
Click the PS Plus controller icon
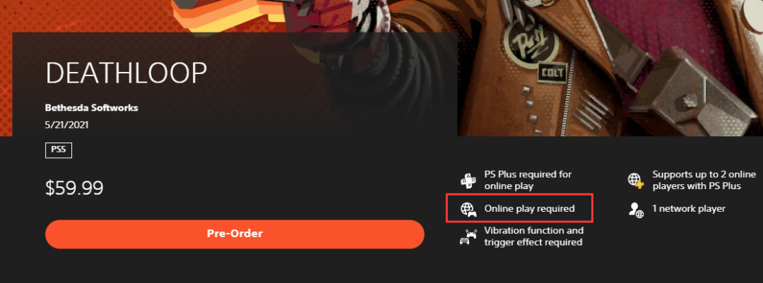468,181
